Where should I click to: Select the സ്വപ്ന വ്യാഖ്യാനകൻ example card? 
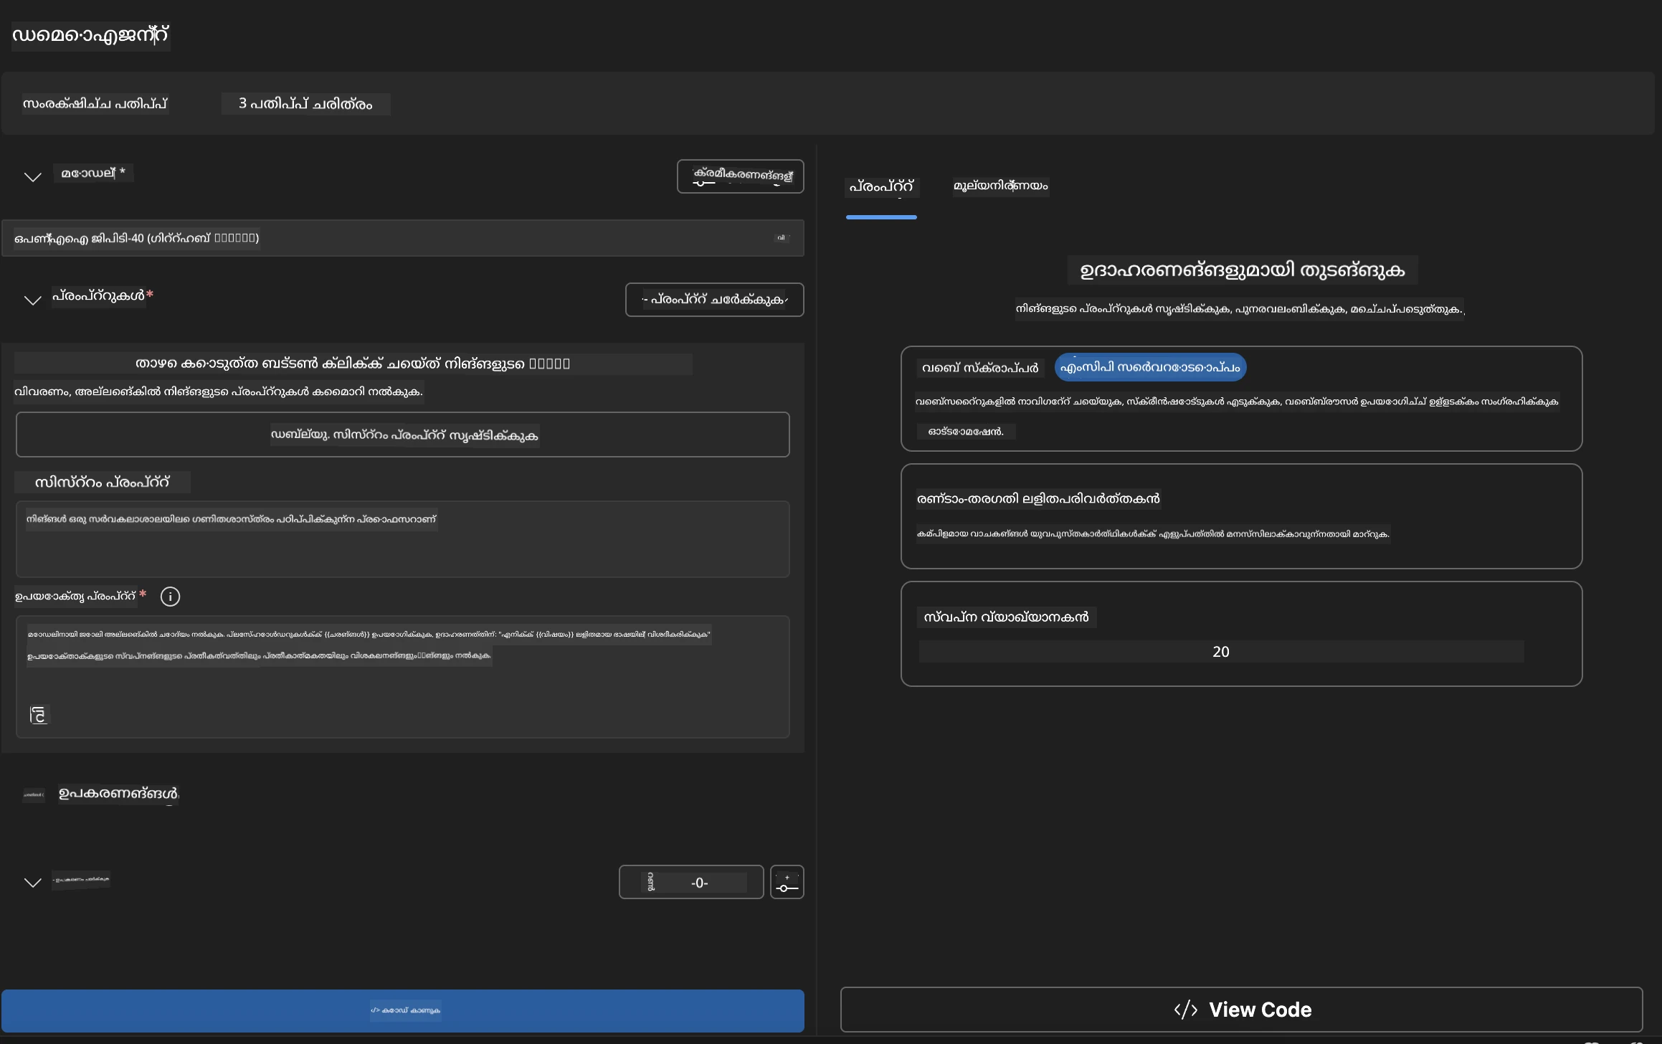(1241, 634)
